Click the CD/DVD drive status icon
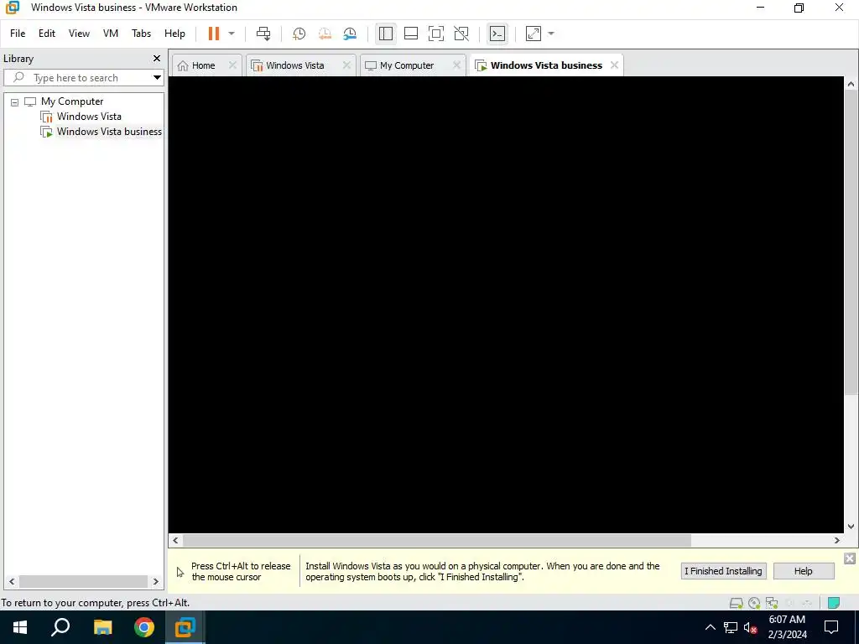This screenshot has width=859, height=644. click(754, 603)
